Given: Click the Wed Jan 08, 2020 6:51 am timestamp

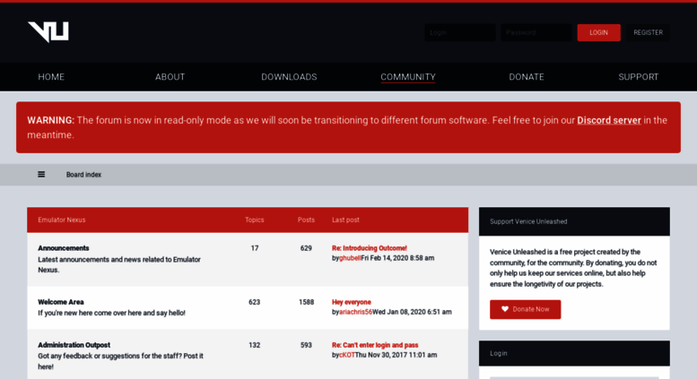Looking at the screenshot, I should coord(412,312).
